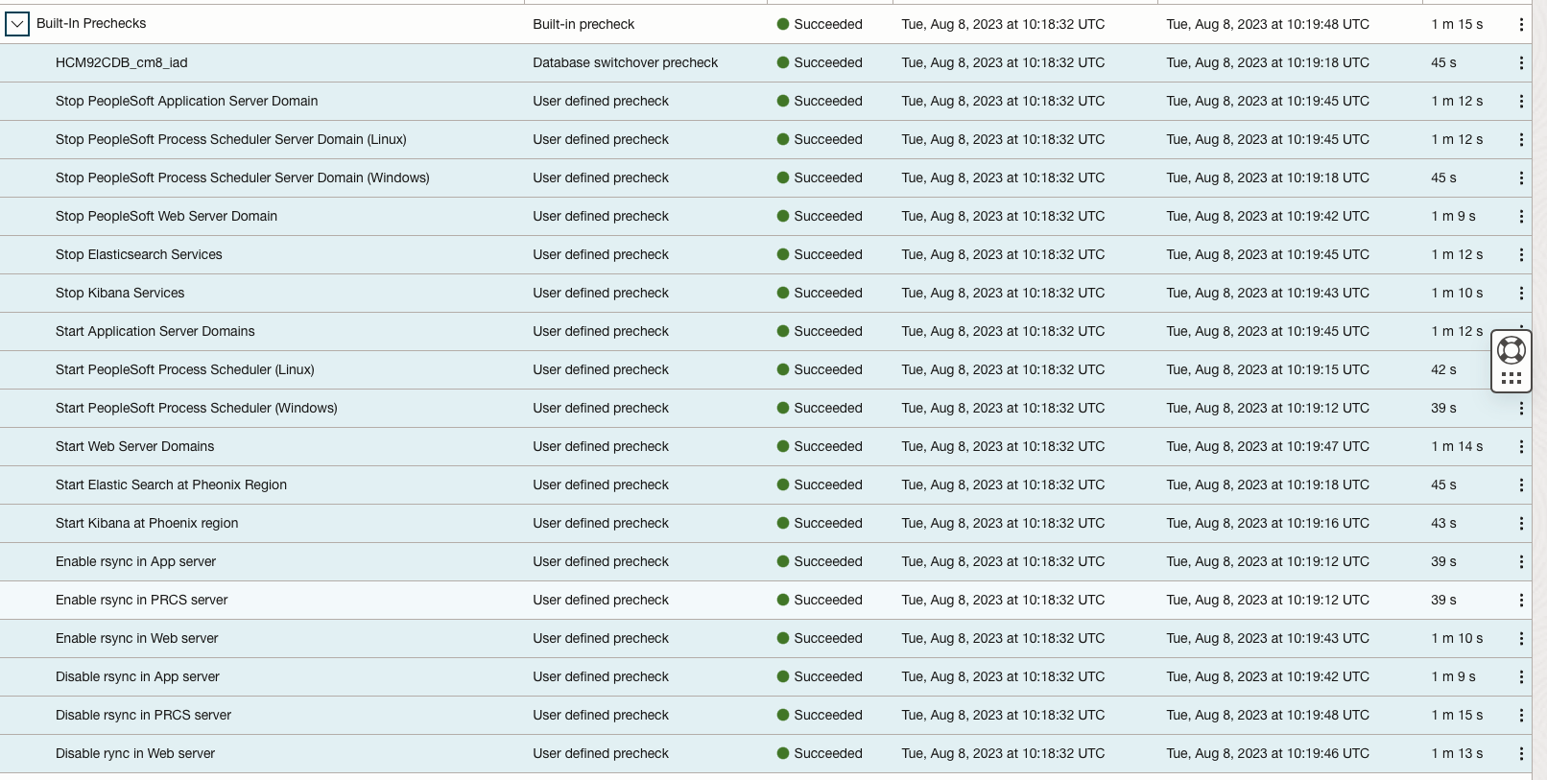
Task: Click the 1 m 14 s duration cell
Action: [x=1457, y=446]
